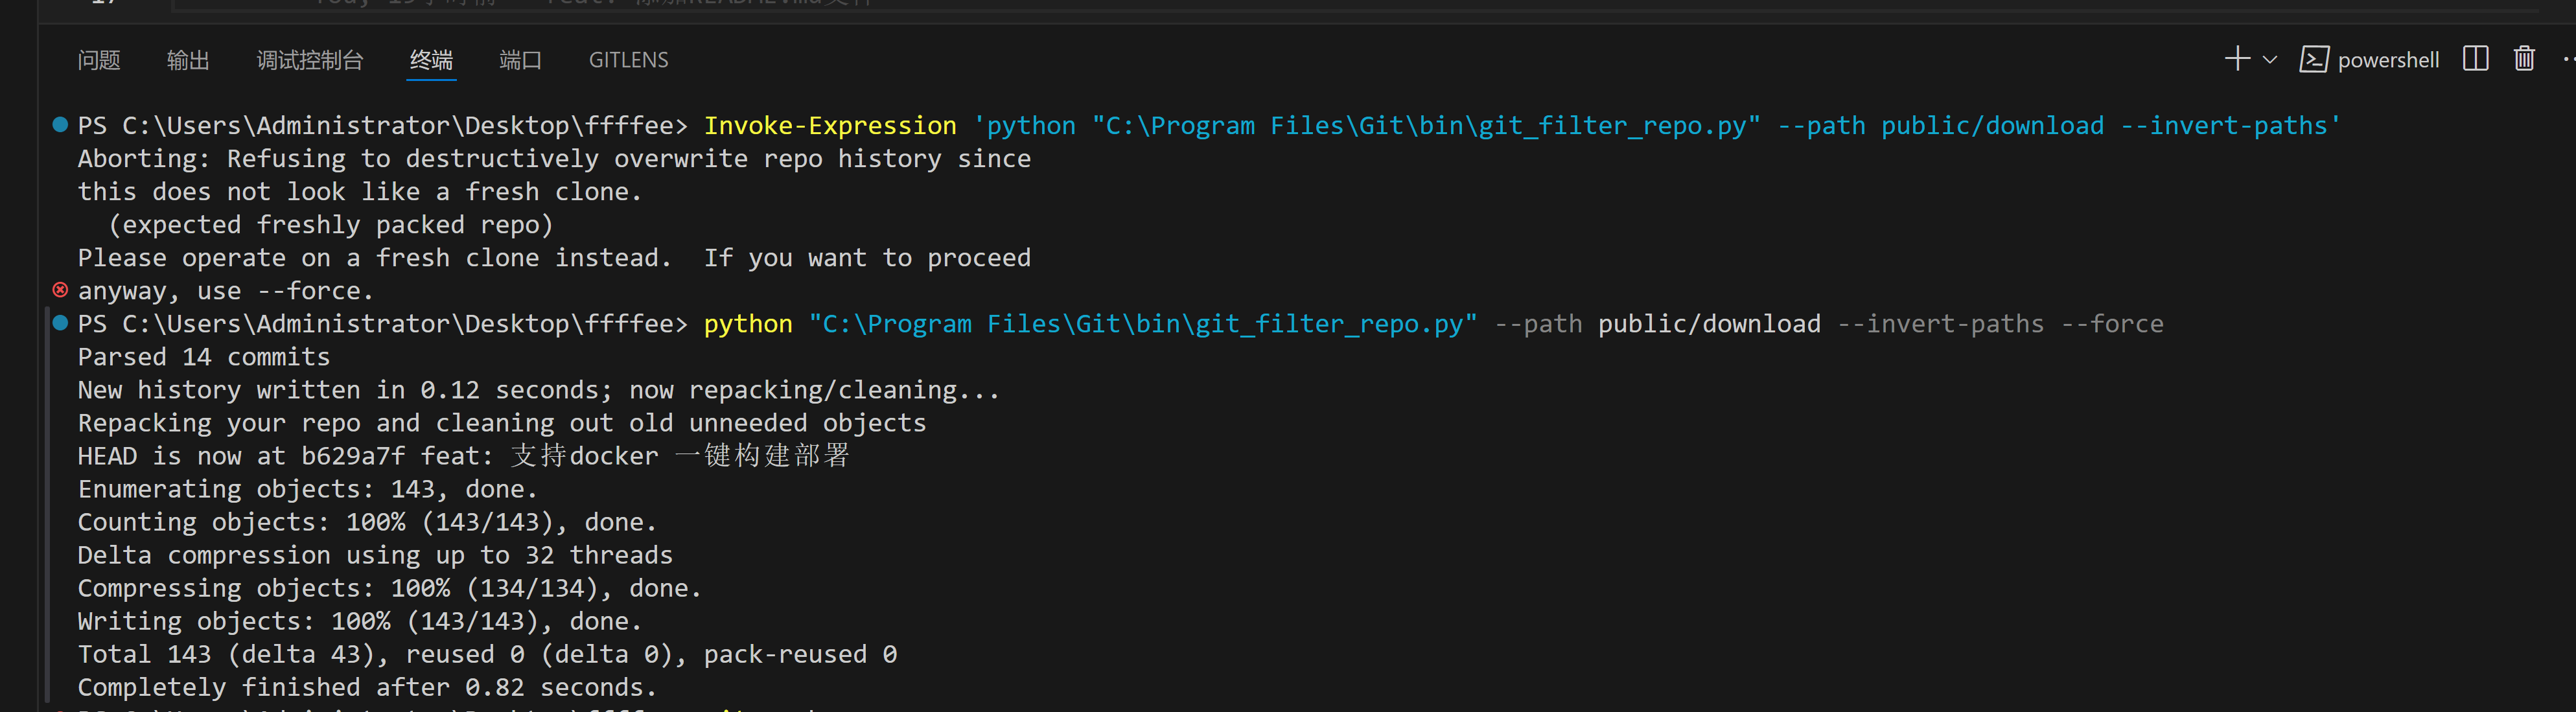
Task: Switch to the 端口 (Ports) tab
Action: coord(521,60)
